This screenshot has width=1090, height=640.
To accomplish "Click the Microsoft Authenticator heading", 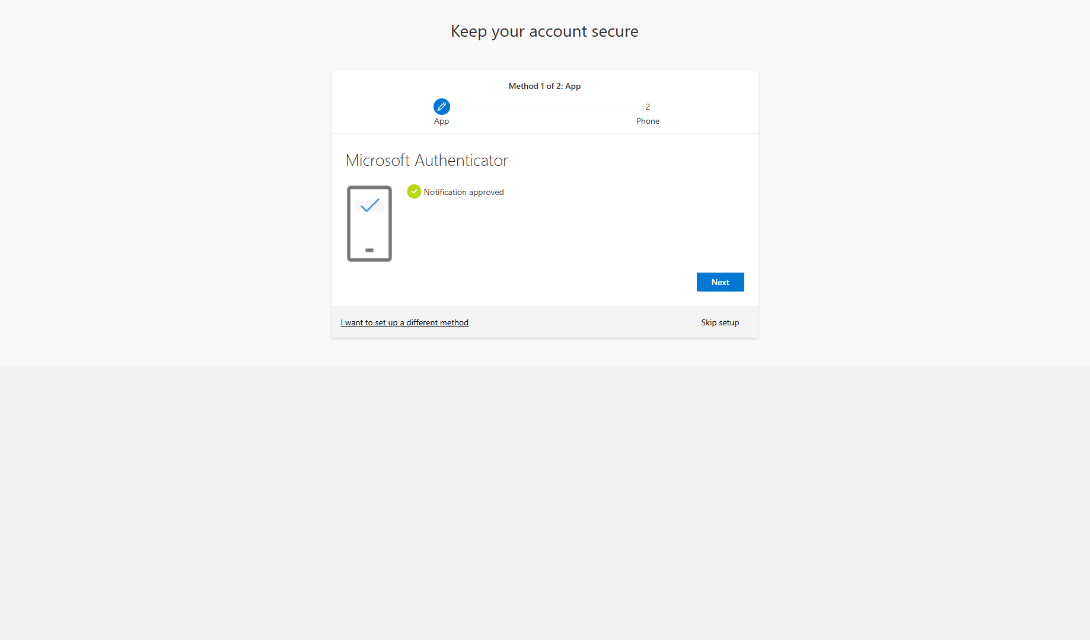I will click(426, 160).
